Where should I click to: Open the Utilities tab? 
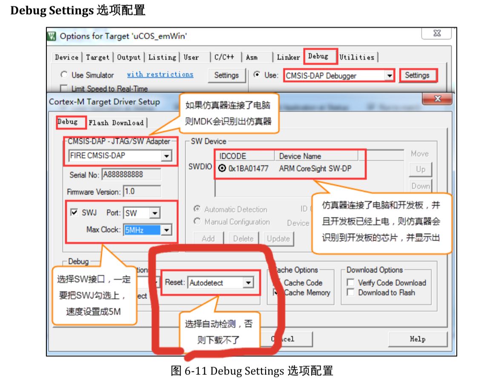pyautogui.click(x=357, y=57)
